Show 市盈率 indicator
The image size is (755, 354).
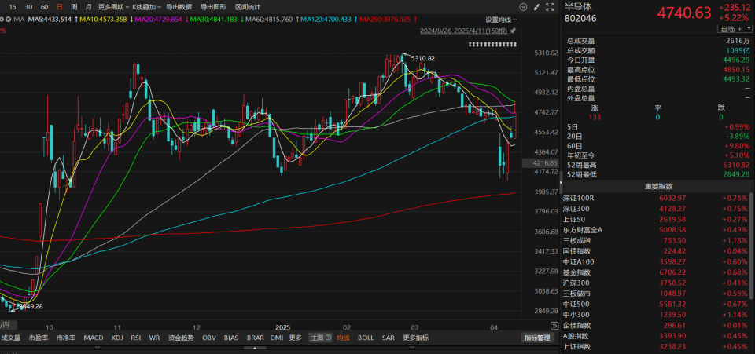(39, 338)
